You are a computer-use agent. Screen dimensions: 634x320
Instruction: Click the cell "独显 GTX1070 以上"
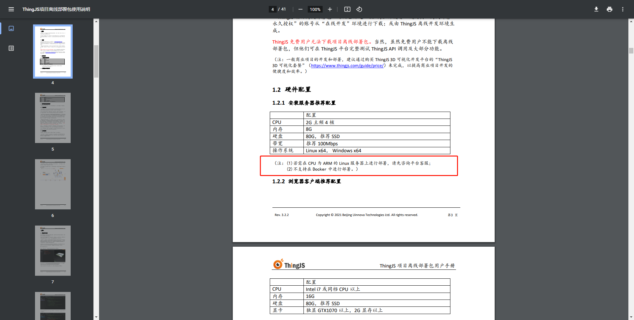click(377, 310)
